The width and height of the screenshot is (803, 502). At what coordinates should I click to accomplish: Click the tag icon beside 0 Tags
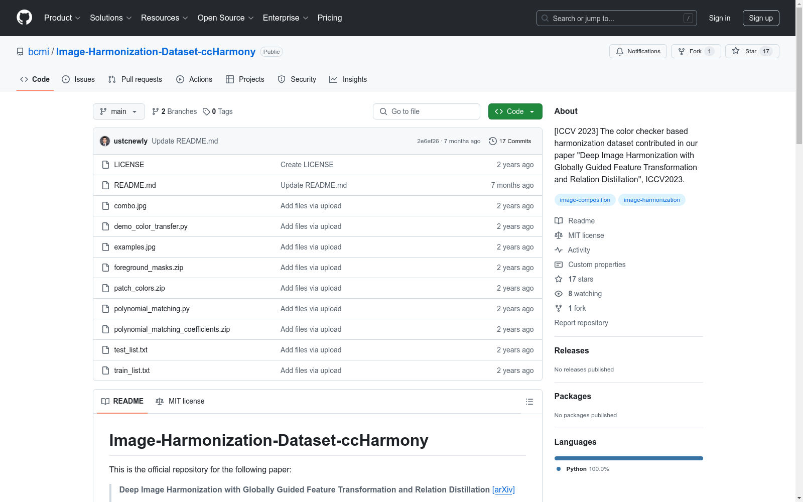click(206, 111)
